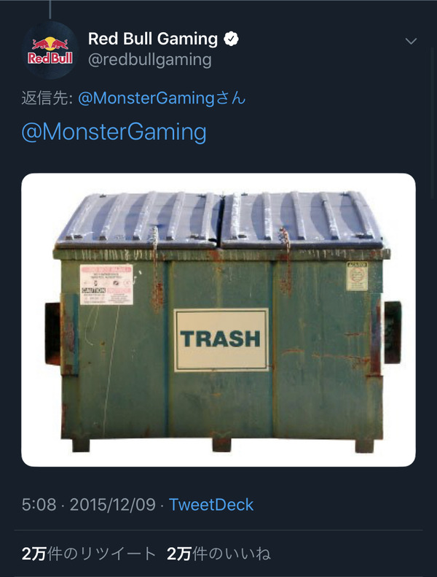Viewport: 437px width, 577px height.
Task: Click the scrollbar along the right edge
Action: [433, 123]
